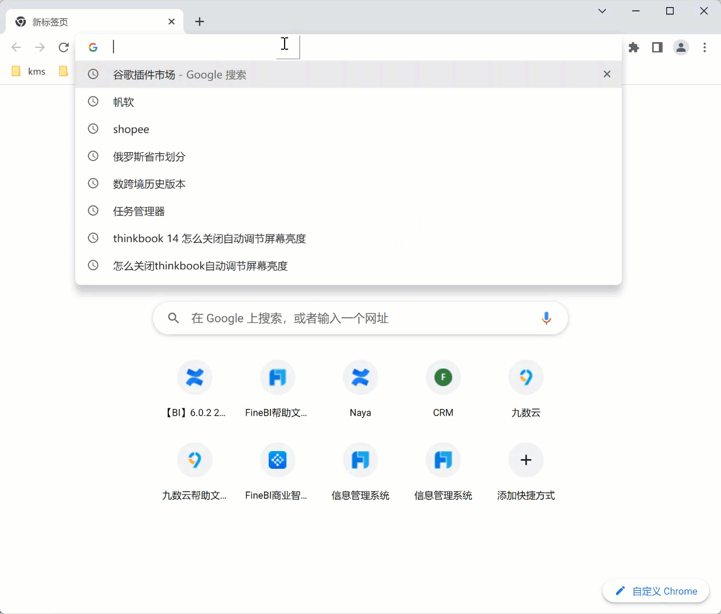Select suggestion 俄罗斯省市划分
Image resolution: width=721 pixels, height=614 pixels.
(349, 157)
